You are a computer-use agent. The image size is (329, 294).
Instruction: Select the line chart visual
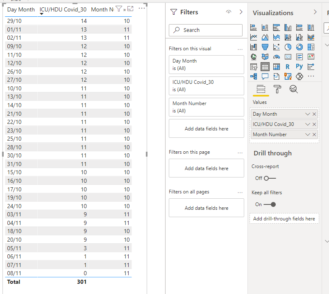point(254,37)
